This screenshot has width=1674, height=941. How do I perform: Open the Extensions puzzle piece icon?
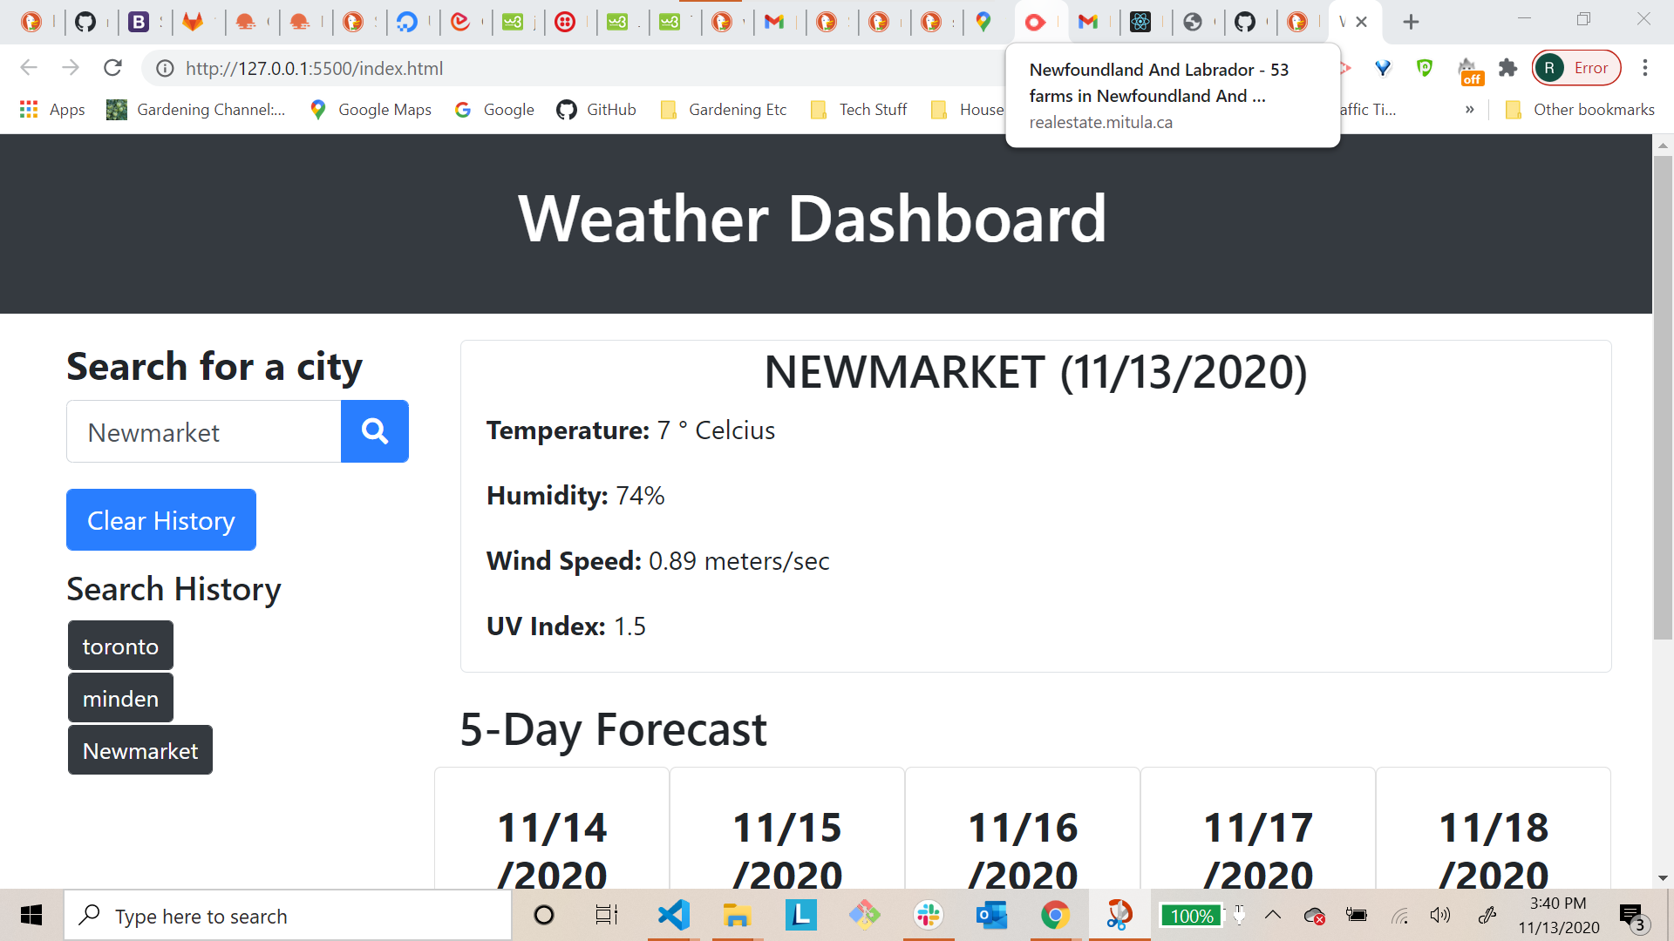(1507, 68)
